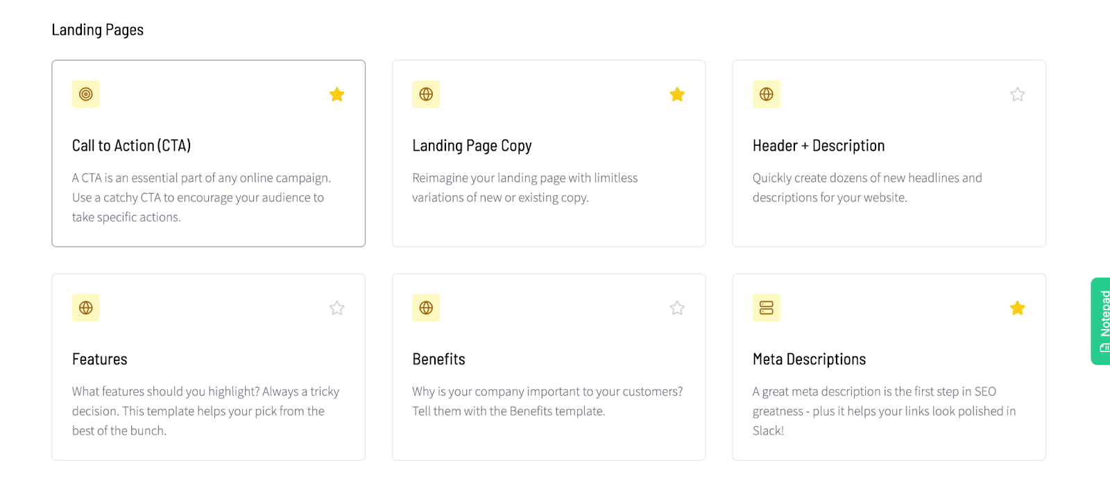Viewport: 1110px width, 481px height.
Task: Click the Landing Pages section heading
Action: point(98,30)
